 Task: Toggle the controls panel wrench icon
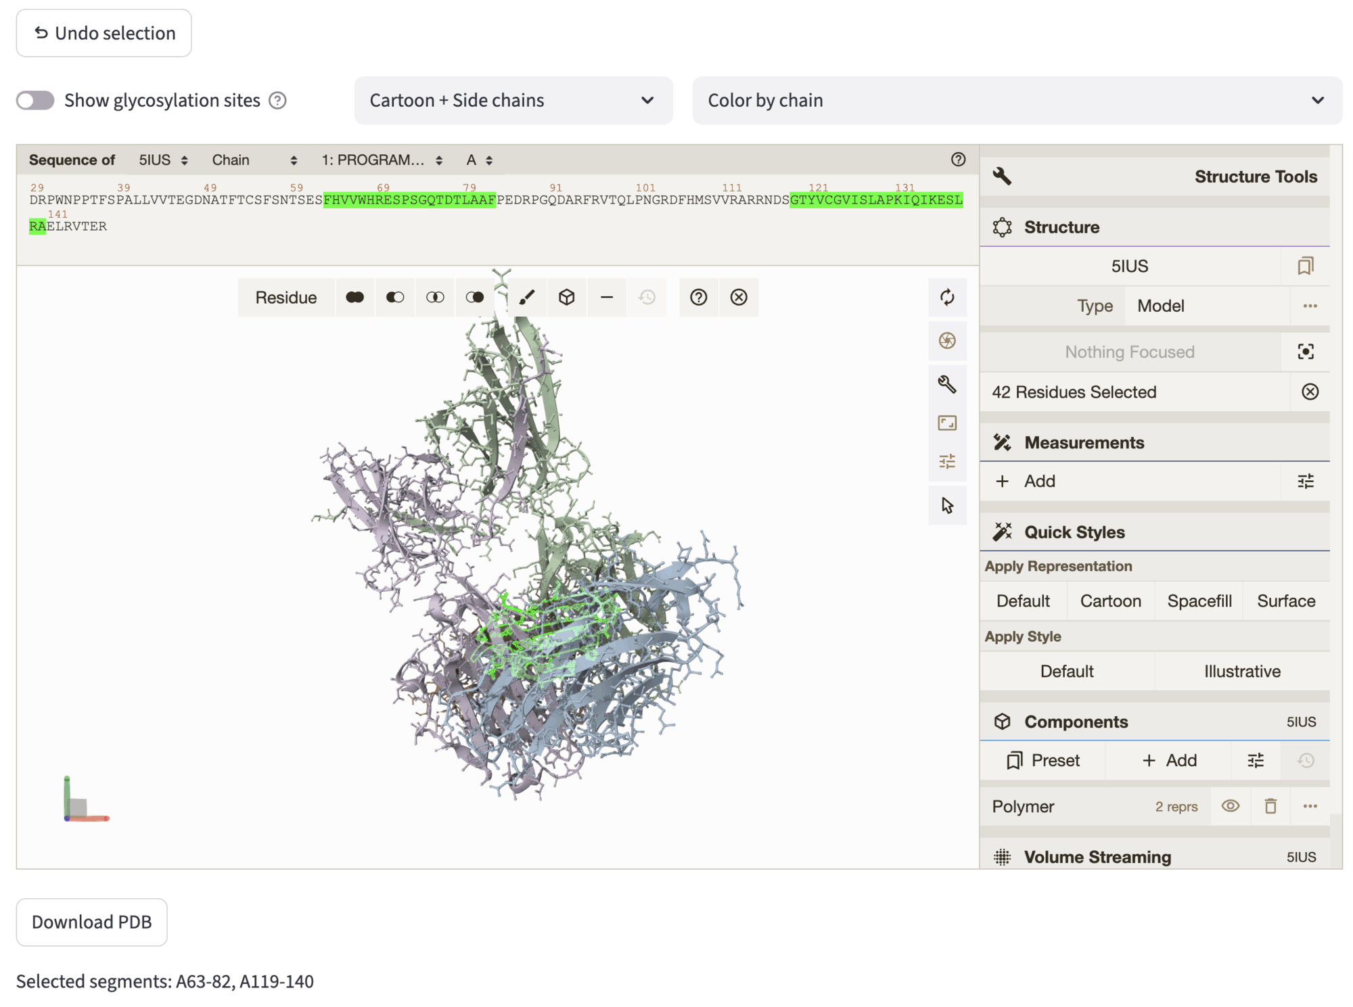[946, 384]
